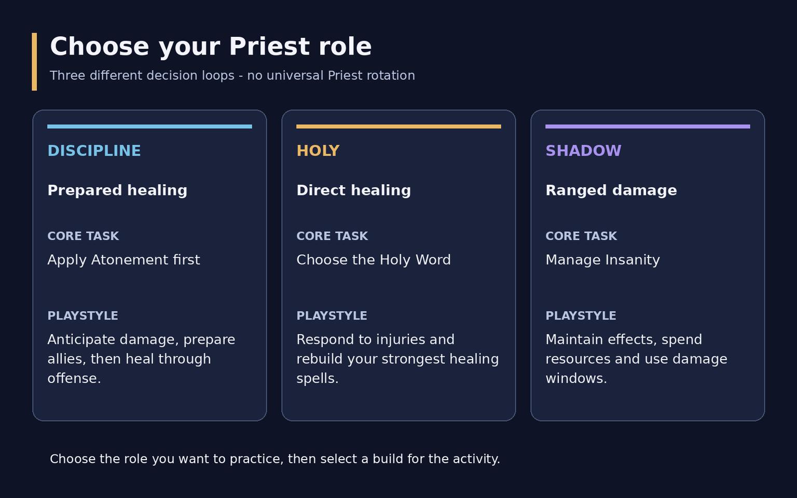Screen dimensions: 797x498
Task: Click the HOLY heading text
Action: [318, 151]
